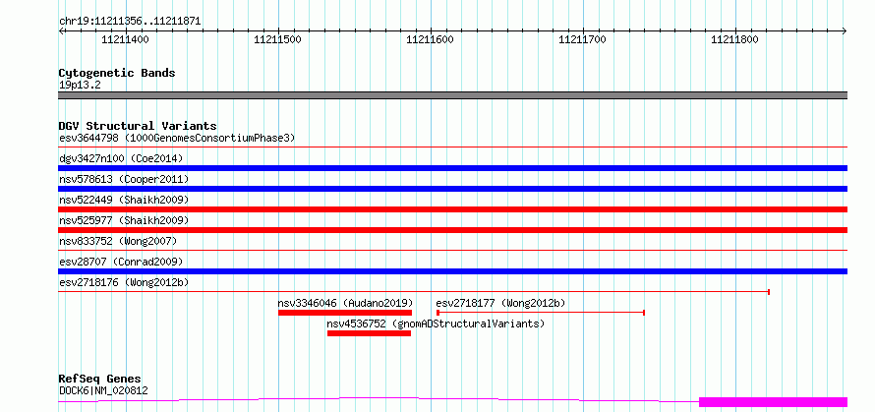The height and width of the screenshot is (412, 875).
Task: Click the DGV Structural Variants track title
Action: click(138, 126)
